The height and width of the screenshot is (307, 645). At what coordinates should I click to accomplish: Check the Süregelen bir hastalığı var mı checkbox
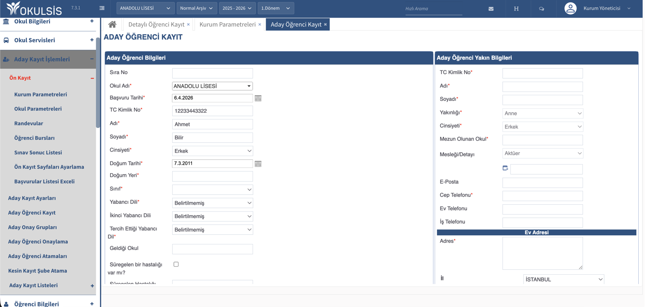[176, 264]
